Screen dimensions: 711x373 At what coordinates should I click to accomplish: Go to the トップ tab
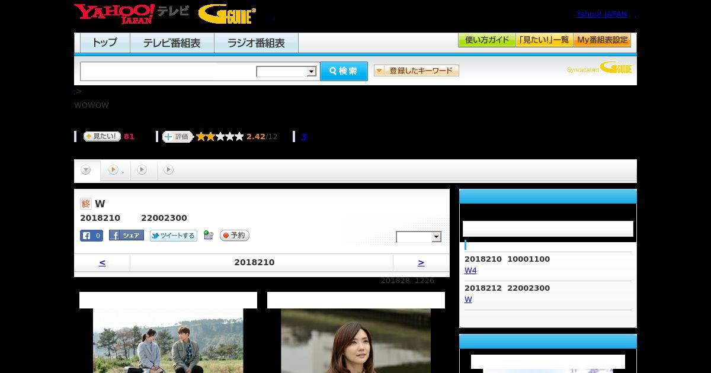105,43
